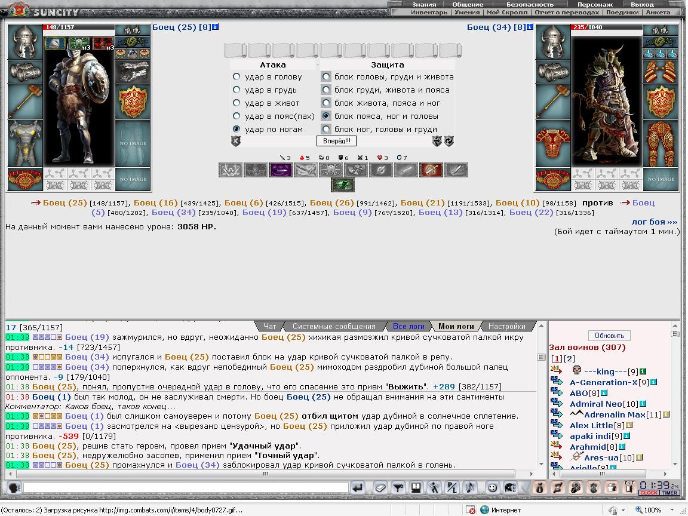The width and height of the screenshot is (688, 516).
Task: Open the 'Знания' top menu
Action: [x=424, y=4]
